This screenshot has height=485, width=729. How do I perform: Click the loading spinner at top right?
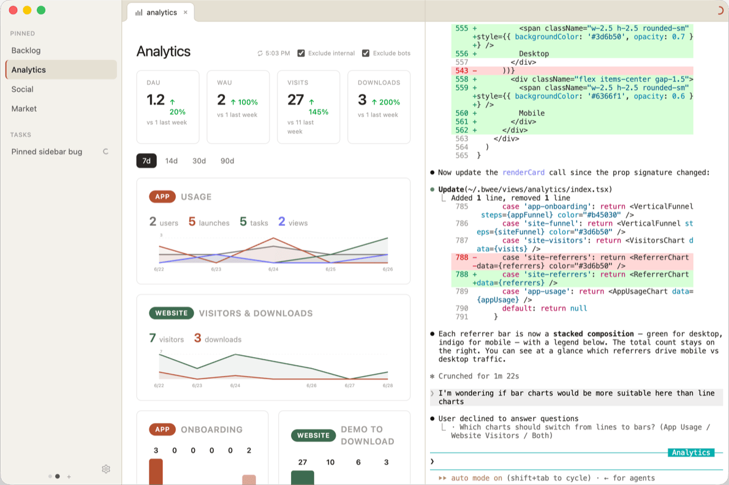coord(720,10)
